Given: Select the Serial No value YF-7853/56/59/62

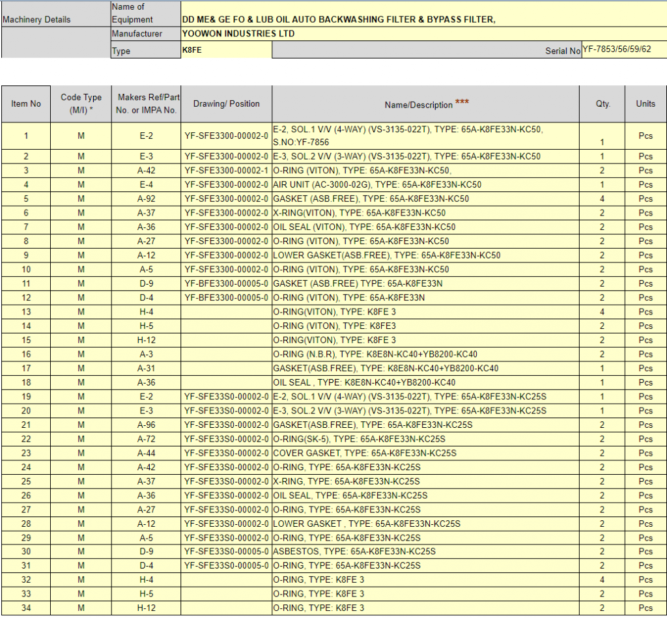Looking at the screenshot, I should (x=623, y=49).
